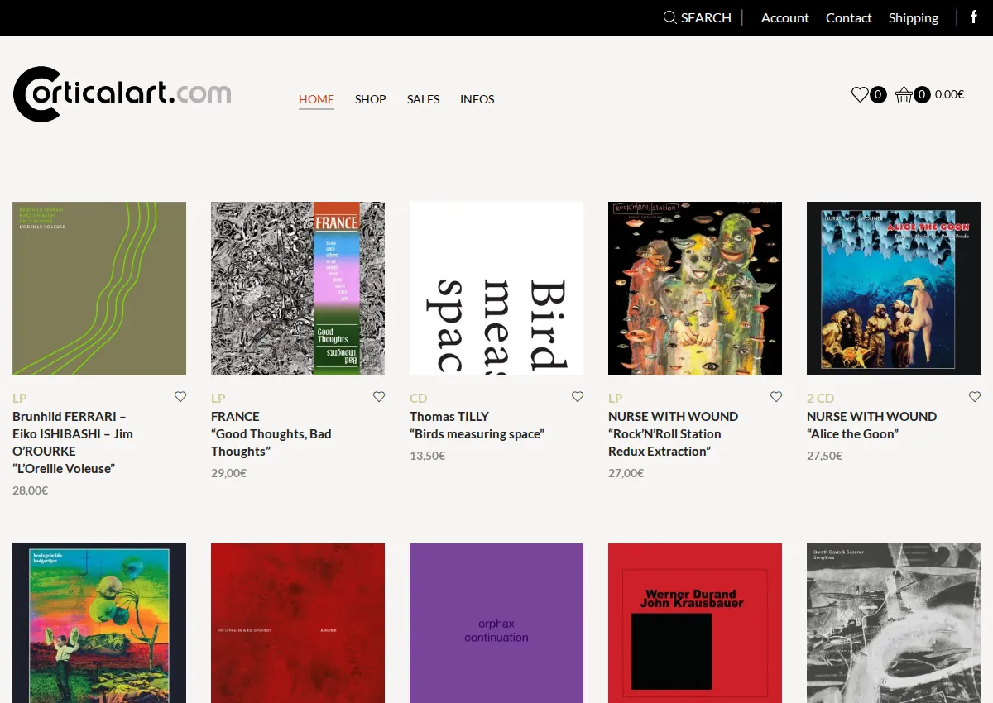
Task: Click the 27,50€ price
Action: (825, 456)
